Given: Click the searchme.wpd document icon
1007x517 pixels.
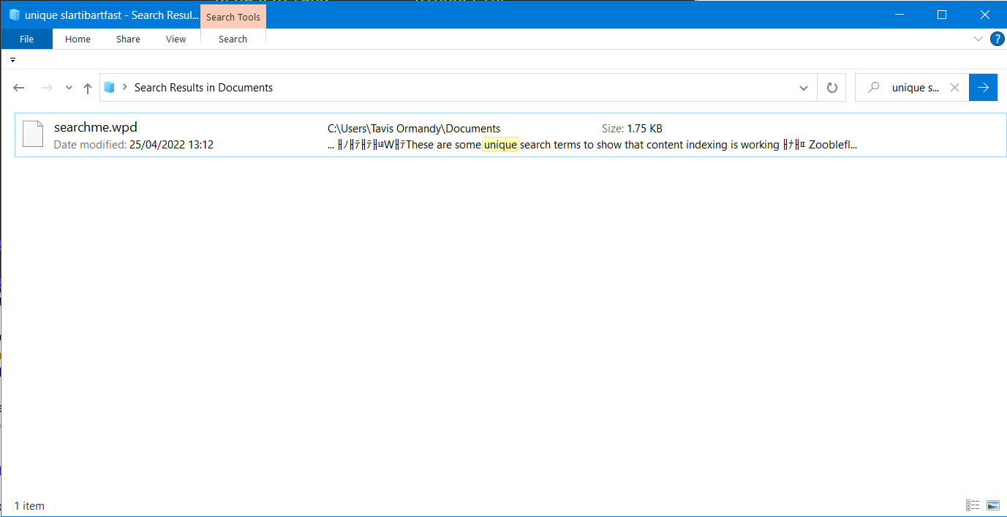Looking at the screenshot, I should tap(32, 134).
